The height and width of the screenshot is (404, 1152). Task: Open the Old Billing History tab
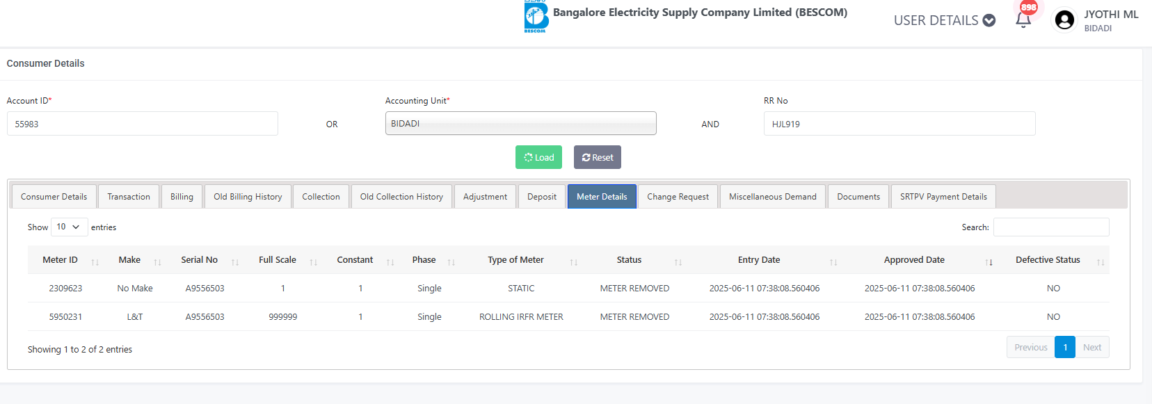pos(248,197)
